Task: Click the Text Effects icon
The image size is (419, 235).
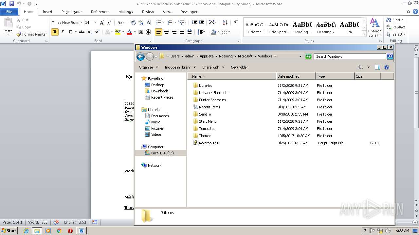Action: pyautogui.click(x=107, y=32)
